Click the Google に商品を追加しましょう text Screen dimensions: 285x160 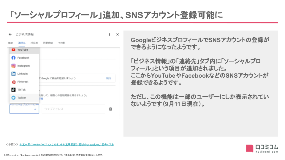58,78
